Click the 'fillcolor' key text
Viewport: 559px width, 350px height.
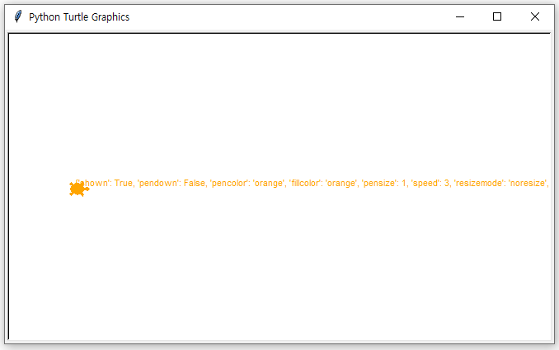[305, 183]
